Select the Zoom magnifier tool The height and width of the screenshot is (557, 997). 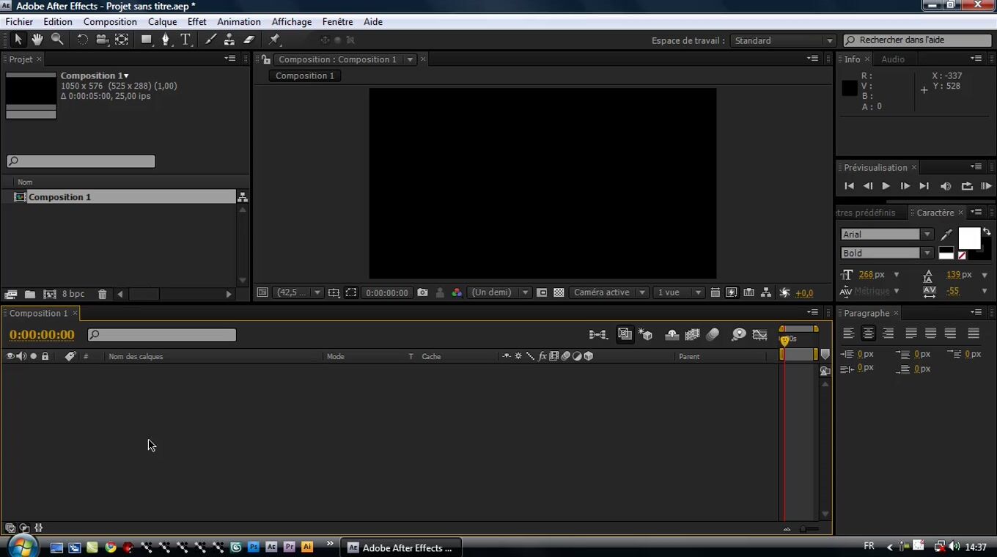click(57, 40)
